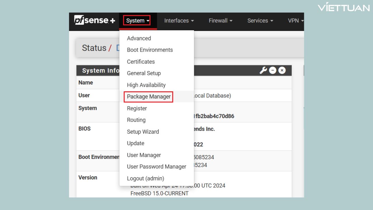Click the wrench icon in System Information
Image resolution: width=373 pixels, height=210 pixels.
[x=263, y=70]
